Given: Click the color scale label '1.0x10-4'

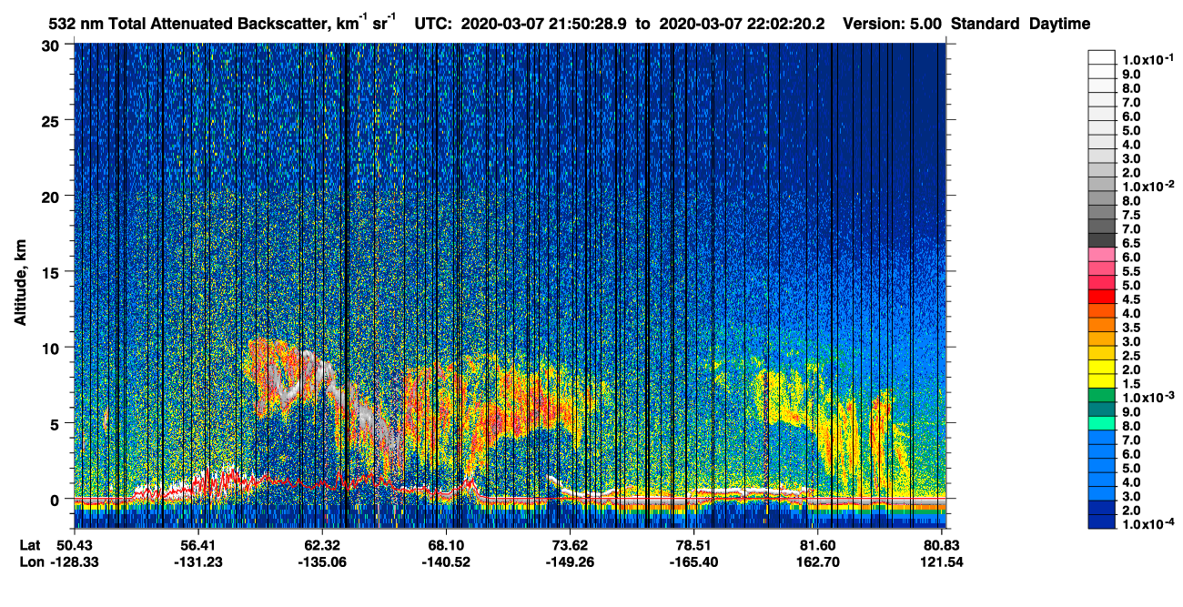Looking at the screenshot, I should pos(1150,523).
